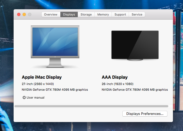Viewport: 183px width, 131px height.
Task: Close the window with red button
Action: 19,14
